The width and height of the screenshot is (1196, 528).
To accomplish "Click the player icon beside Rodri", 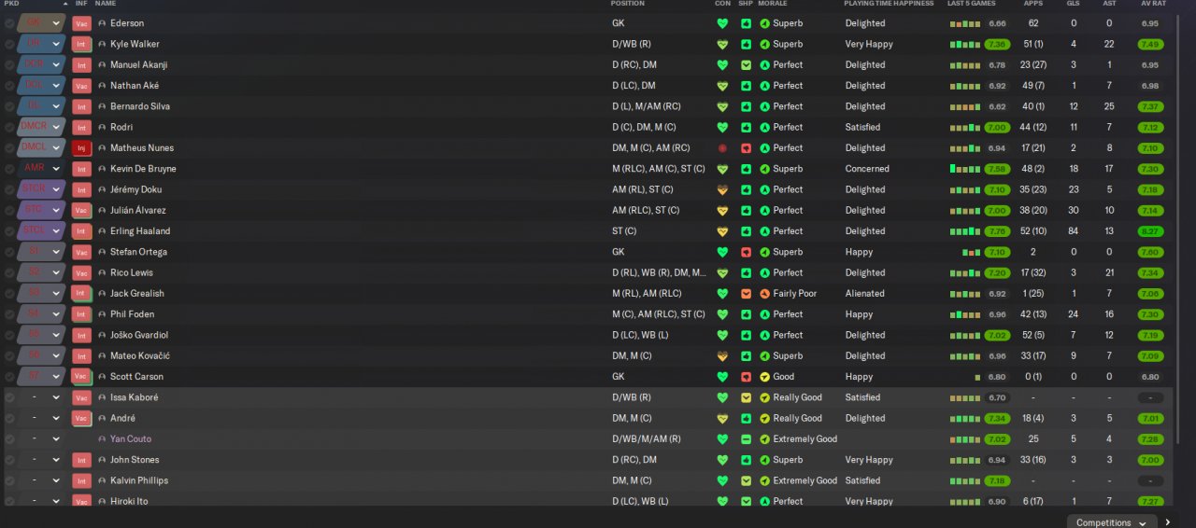I will pos(102,127).
